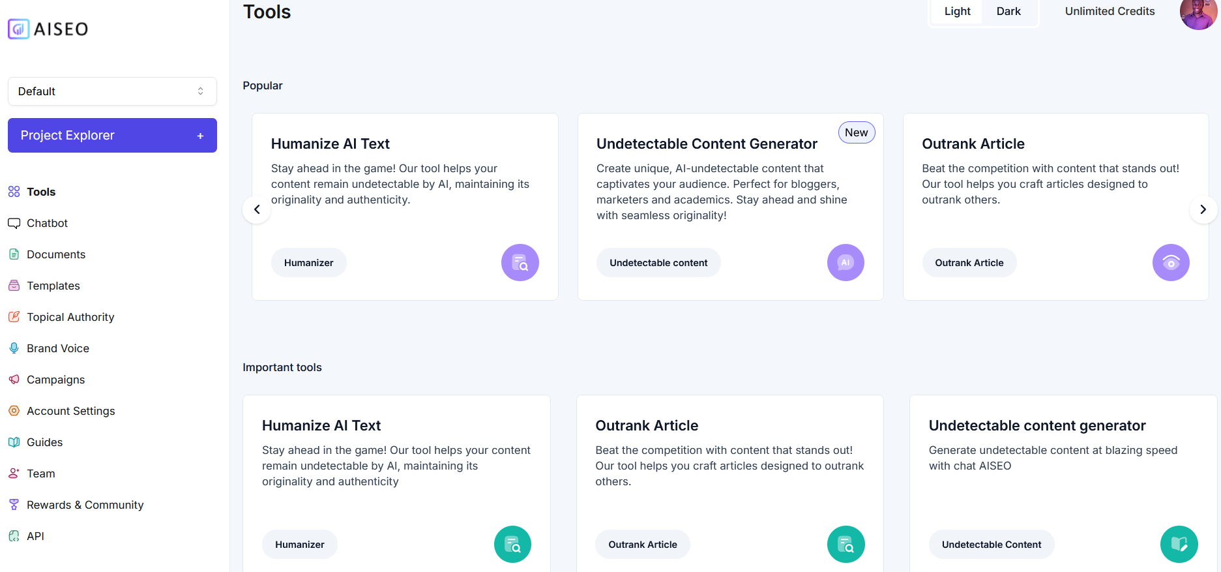This screenshot has width=1221, height=572.
Task: Click the teal edit icon on Undetectable content generator
Action: 1179,544
